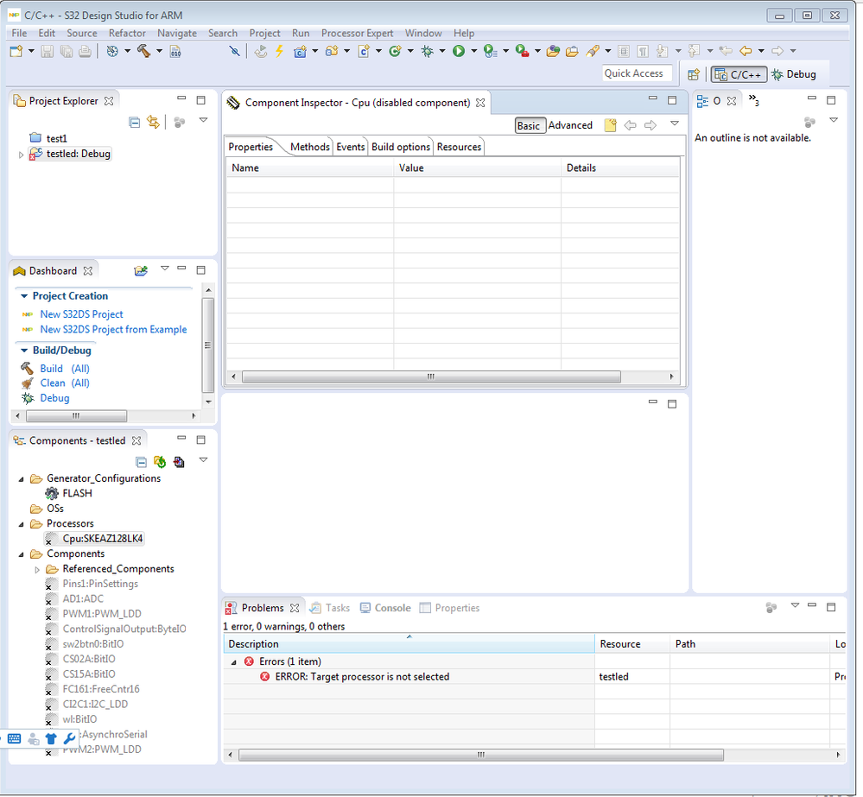Sort by Description column header
Screen dimensions: 863x797
[x=409, y=643]
